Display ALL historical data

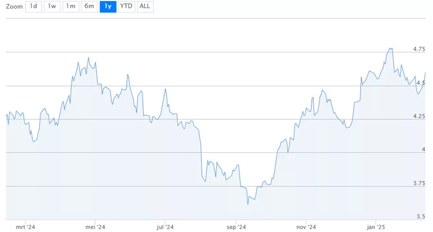[145, 7]
